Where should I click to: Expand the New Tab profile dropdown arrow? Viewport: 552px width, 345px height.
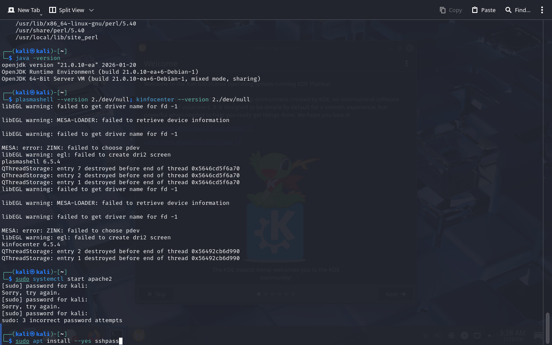pos(41,14)
